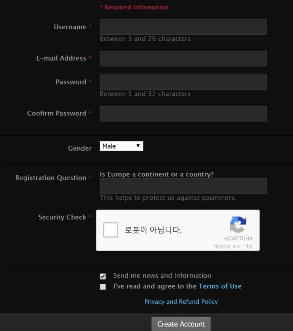Click the Registration Question answer field

coord(183,186)
